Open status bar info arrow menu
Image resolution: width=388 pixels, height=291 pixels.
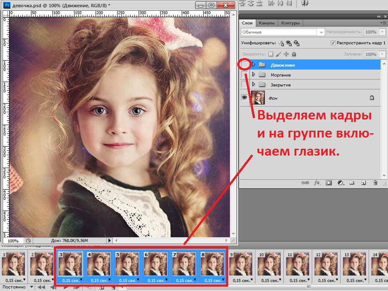[x=109, y=240]
